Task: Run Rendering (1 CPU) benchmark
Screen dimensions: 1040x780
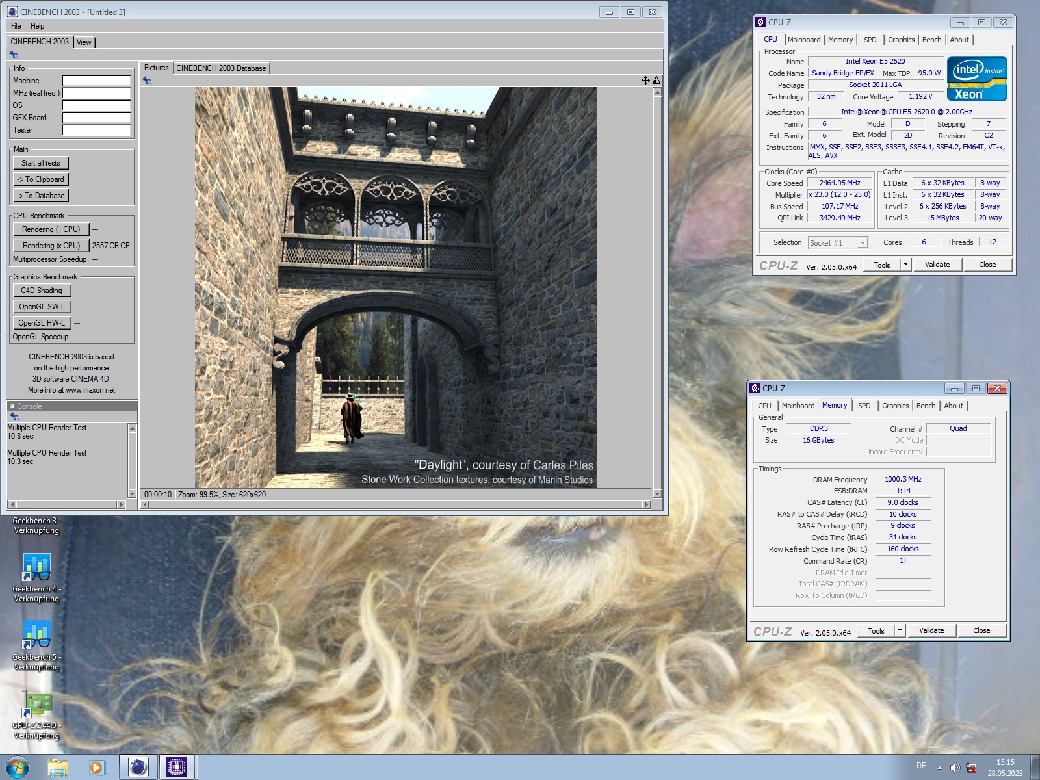Action: tap(51, 229)
